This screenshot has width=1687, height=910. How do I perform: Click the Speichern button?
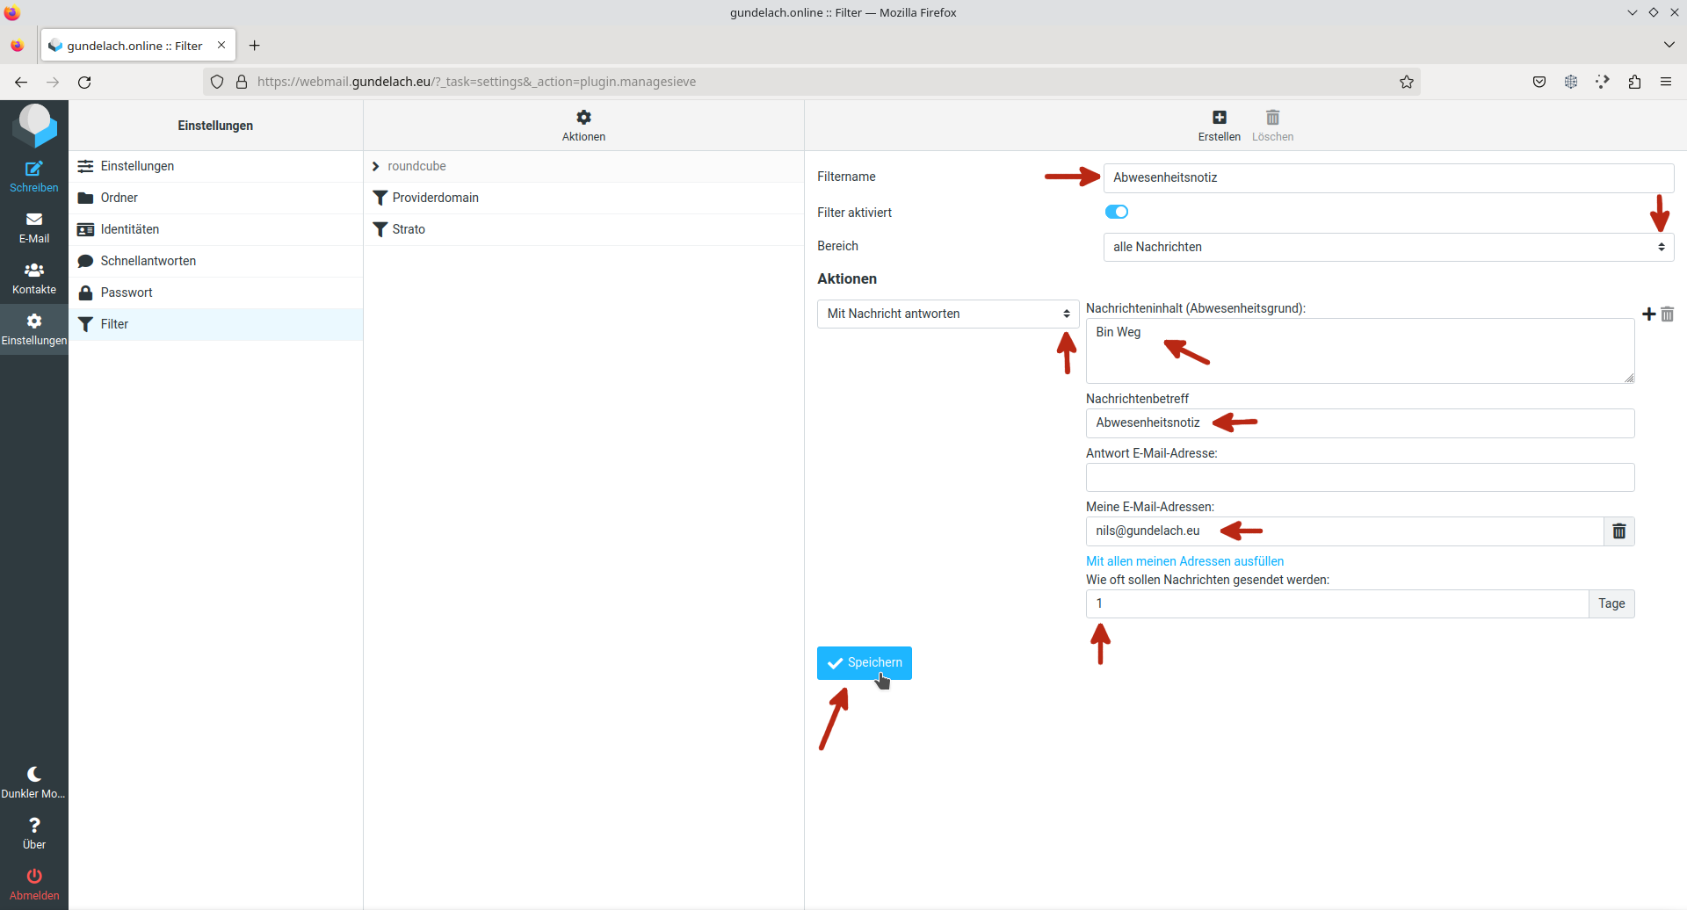tap(864, 663)
